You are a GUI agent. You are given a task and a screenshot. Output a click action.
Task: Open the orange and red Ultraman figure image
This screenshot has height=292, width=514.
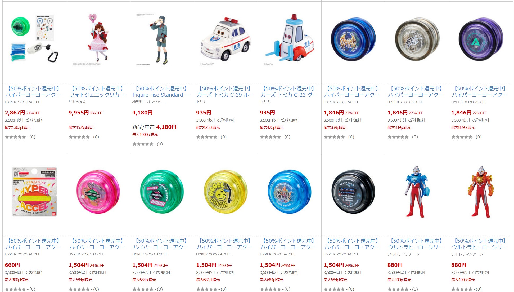(481, 192)
